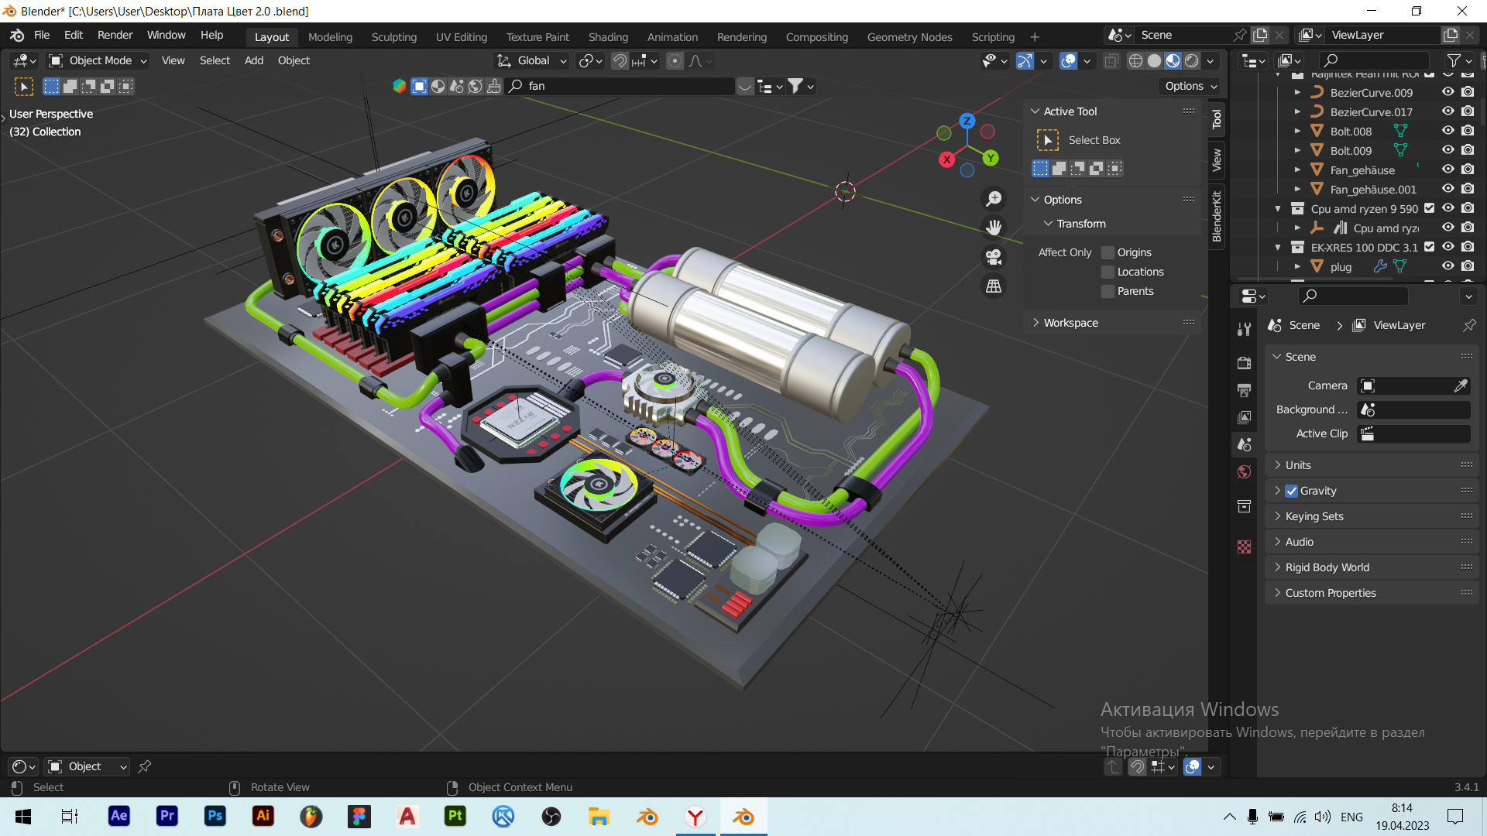This screenshot has height=836, width=1487.
Task: Click the zoom magnifier viewport icon
Action: (994, 199)
